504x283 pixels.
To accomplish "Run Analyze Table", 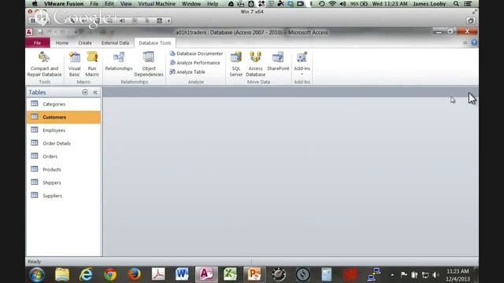I will click(187, 72).
